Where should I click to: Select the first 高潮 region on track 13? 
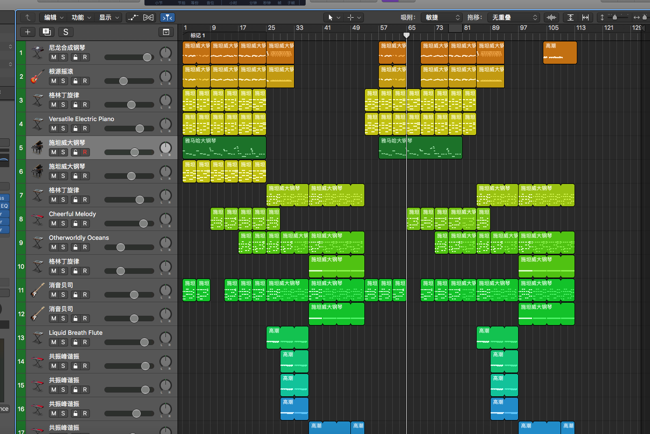tap(287, 338)
